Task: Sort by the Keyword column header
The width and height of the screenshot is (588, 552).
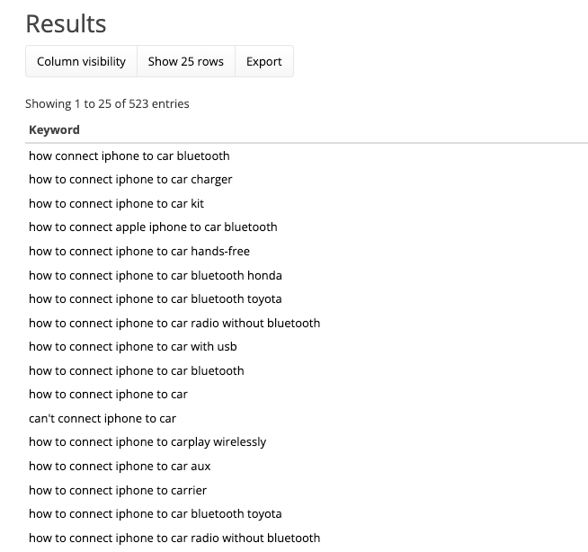Action: 54,129
